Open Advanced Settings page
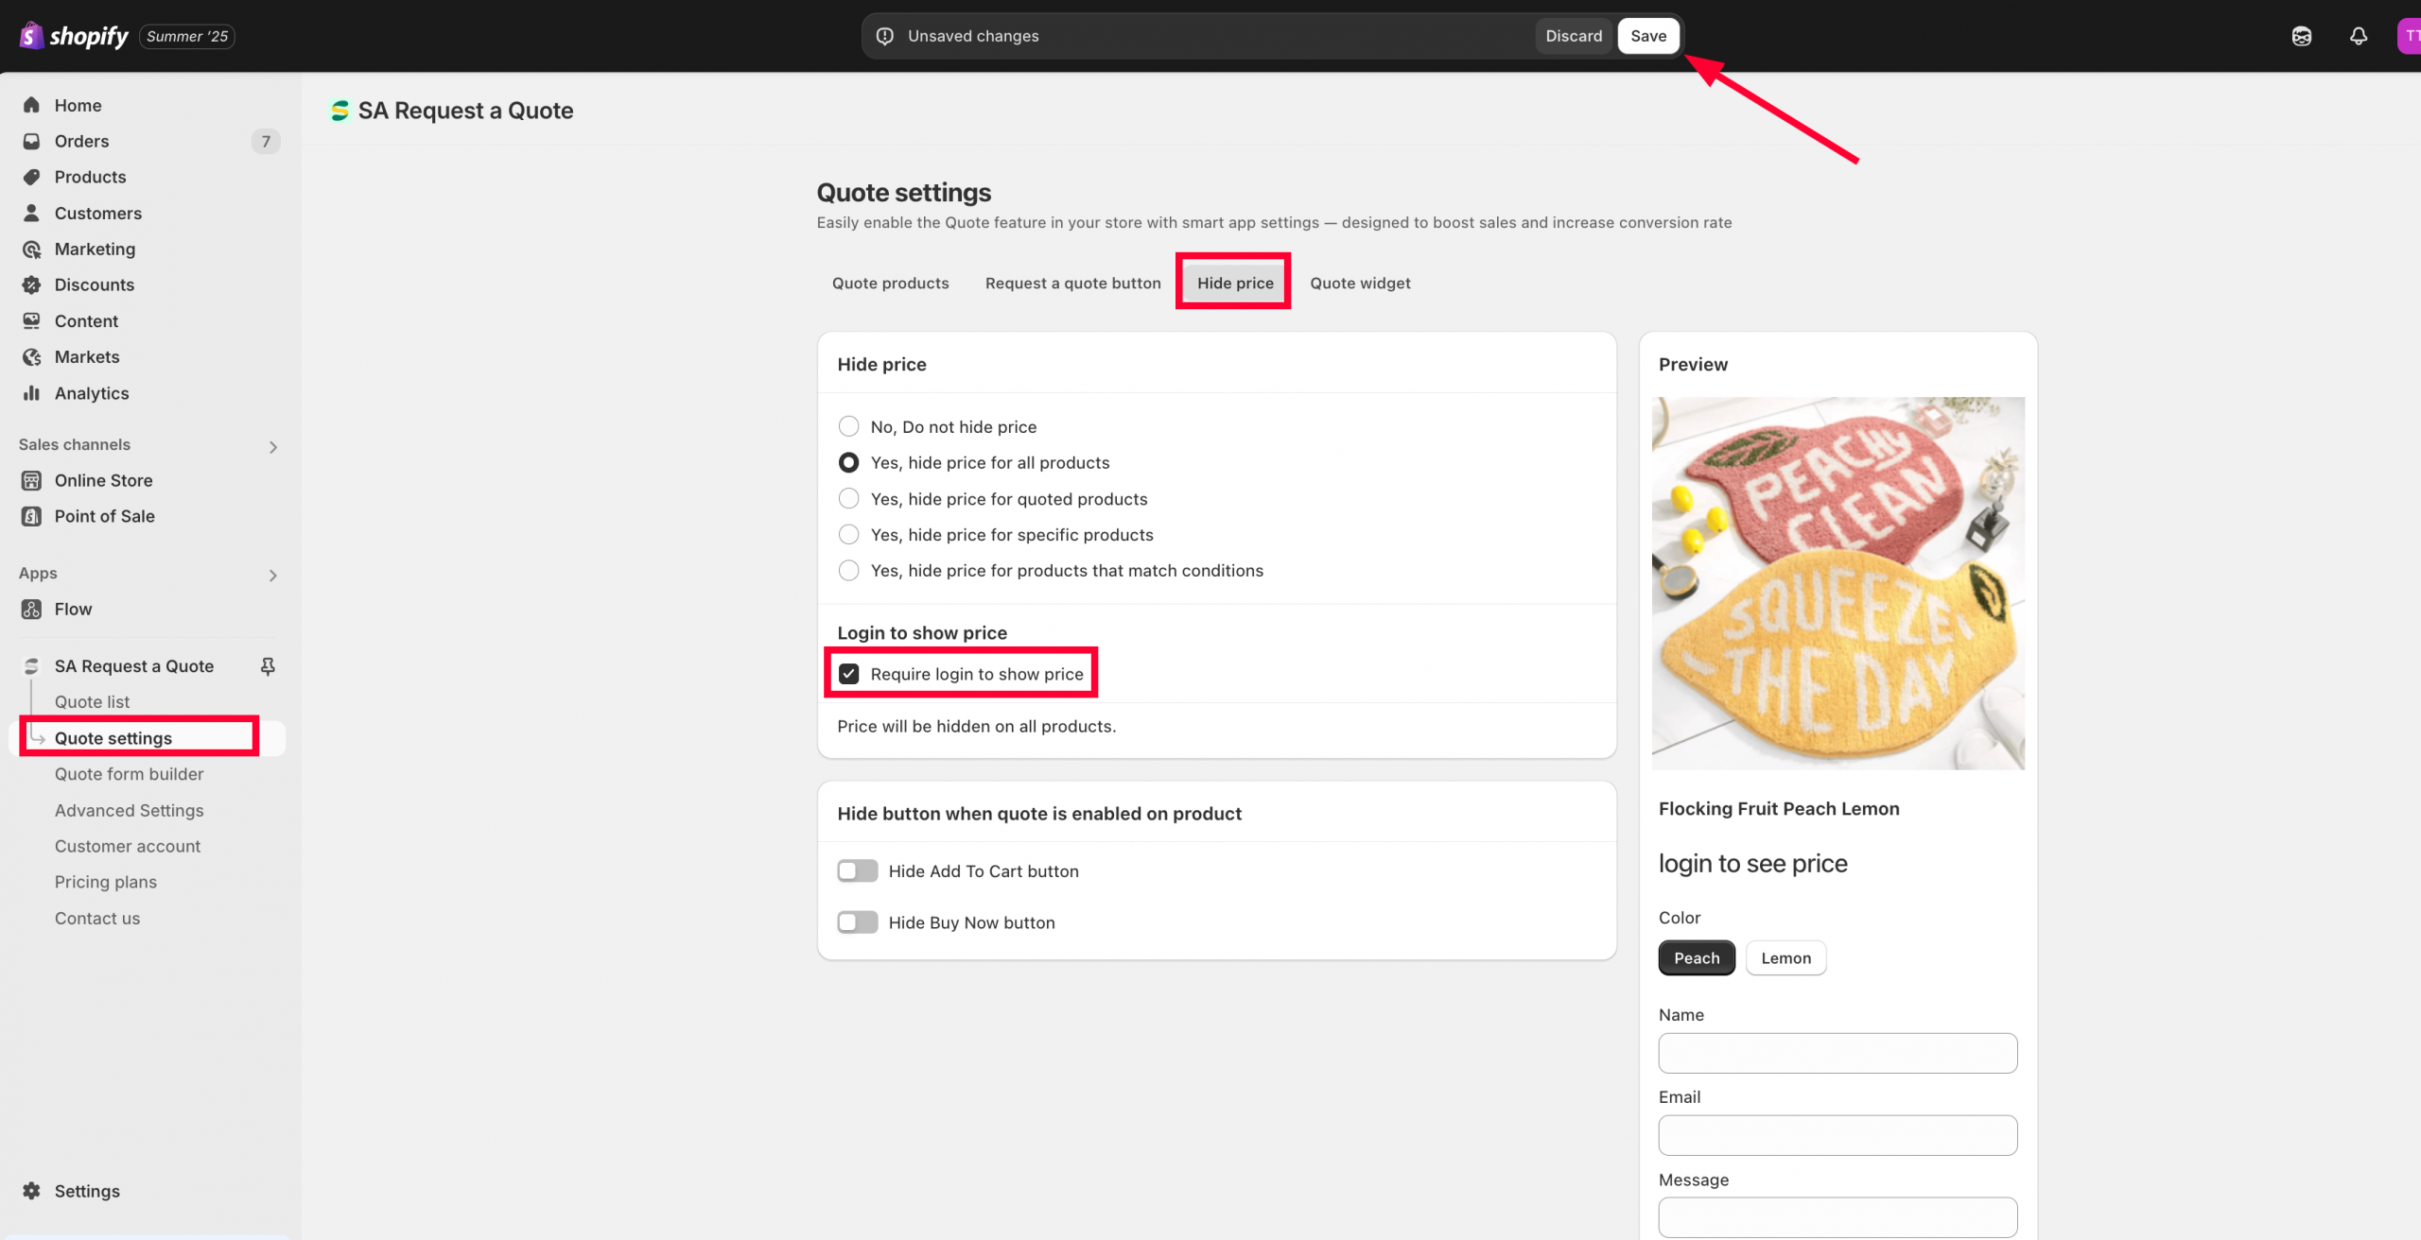 click(129, 810)
